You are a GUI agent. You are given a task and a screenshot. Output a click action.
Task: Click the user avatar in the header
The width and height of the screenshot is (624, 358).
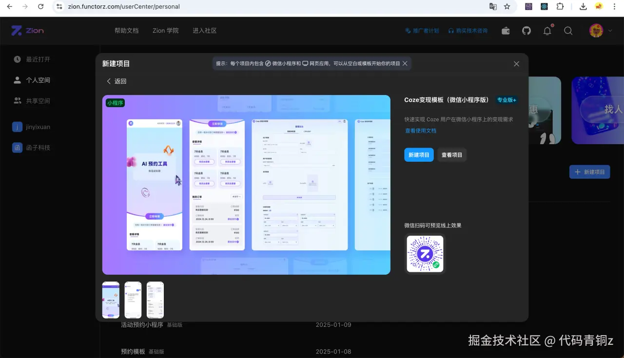596,31
